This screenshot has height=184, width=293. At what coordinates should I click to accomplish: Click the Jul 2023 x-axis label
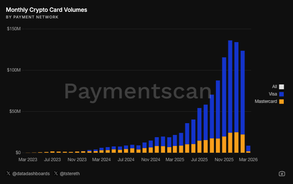52,160
